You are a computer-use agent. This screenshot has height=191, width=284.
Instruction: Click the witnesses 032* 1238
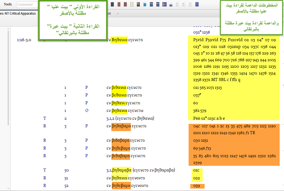tap(201, 33)
